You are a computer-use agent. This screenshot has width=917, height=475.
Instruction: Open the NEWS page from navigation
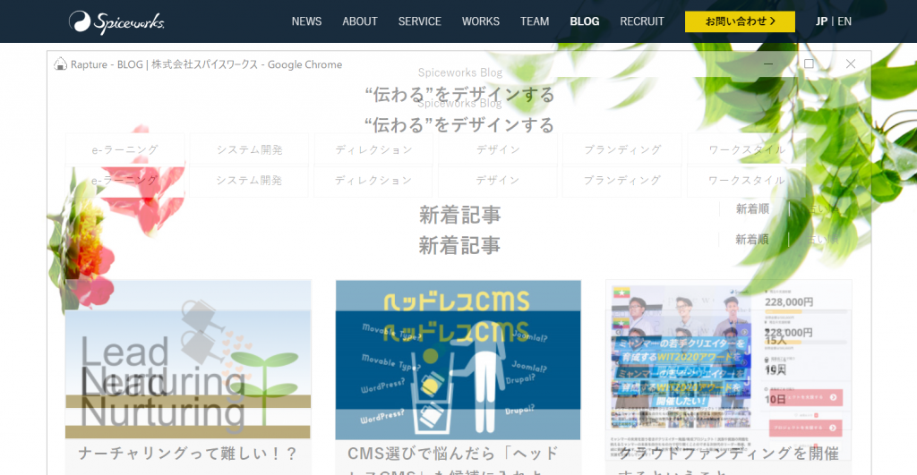(x=306, y=21)
